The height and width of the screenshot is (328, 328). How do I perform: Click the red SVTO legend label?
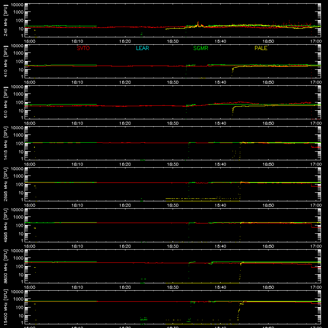click(83, 48)
